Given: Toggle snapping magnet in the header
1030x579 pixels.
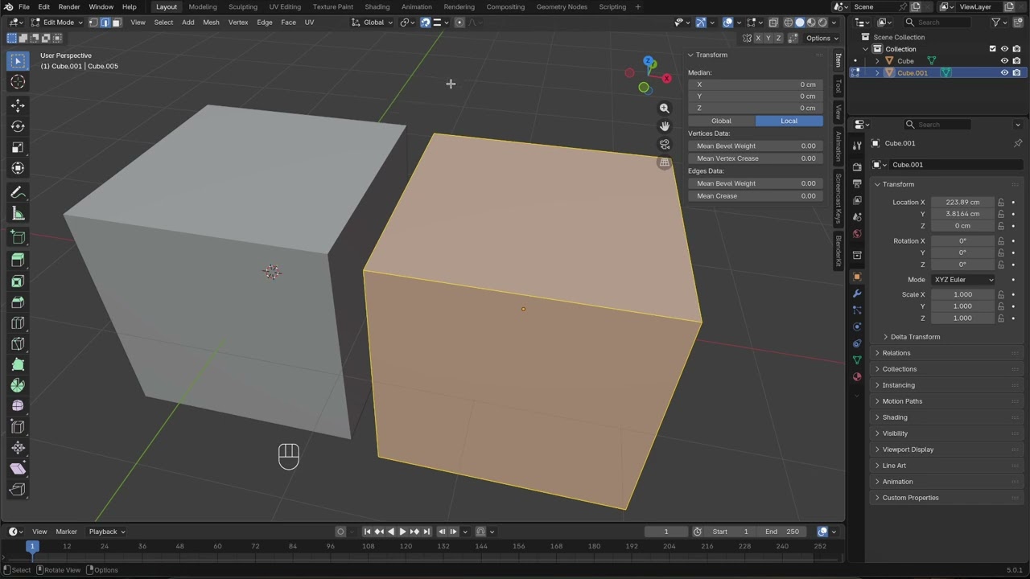Looking at the screenshot, I should [x=426, y=23].
